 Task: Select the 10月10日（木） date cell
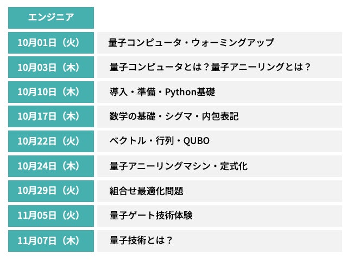(51, 92)
